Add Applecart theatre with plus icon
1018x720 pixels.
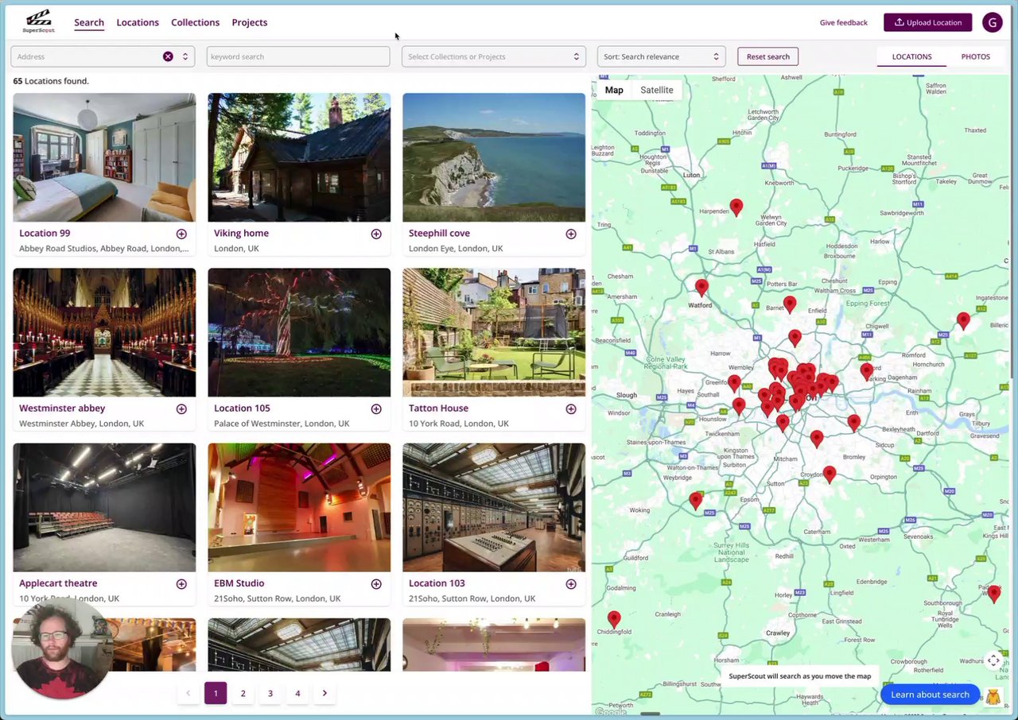(x=181, y=584)
